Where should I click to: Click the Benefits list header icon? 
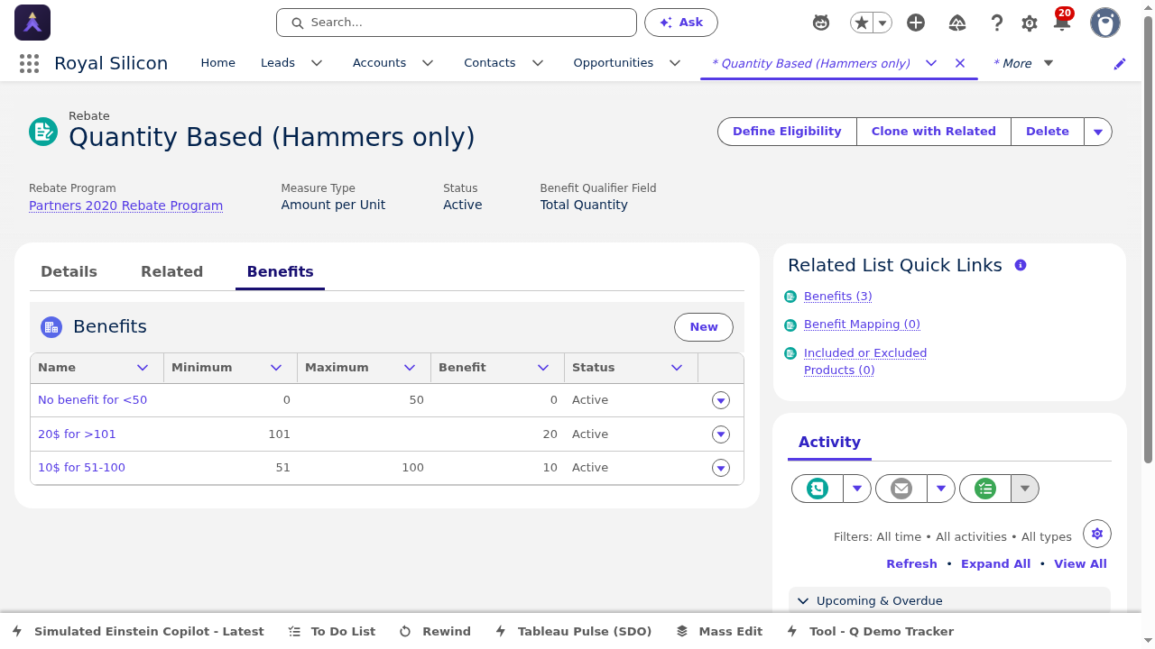pos(51,327)
